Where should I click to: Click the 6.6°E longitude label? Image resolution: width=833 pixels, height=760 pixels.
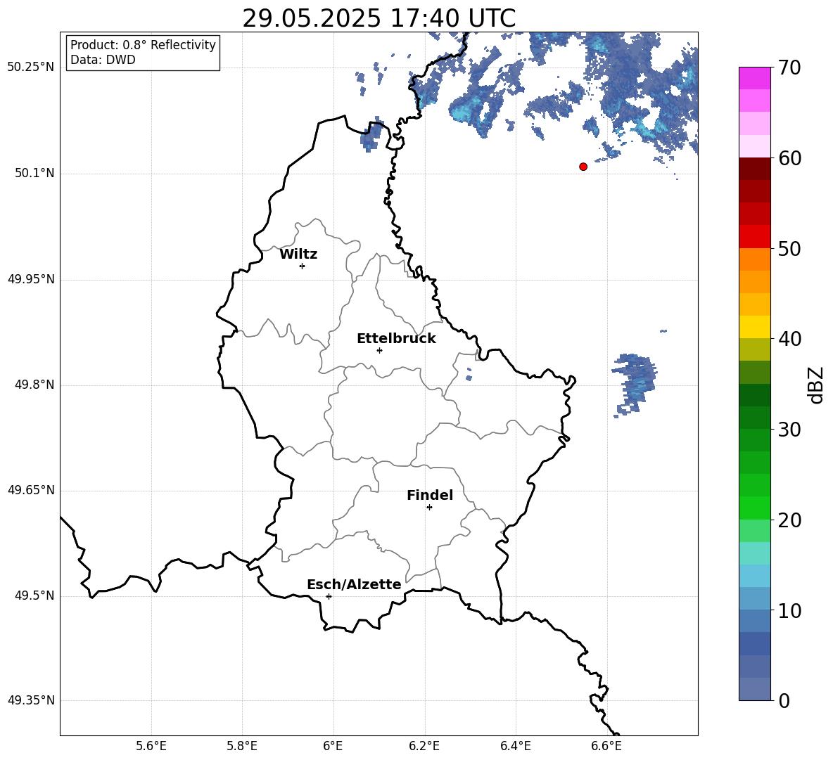(606, 746)
